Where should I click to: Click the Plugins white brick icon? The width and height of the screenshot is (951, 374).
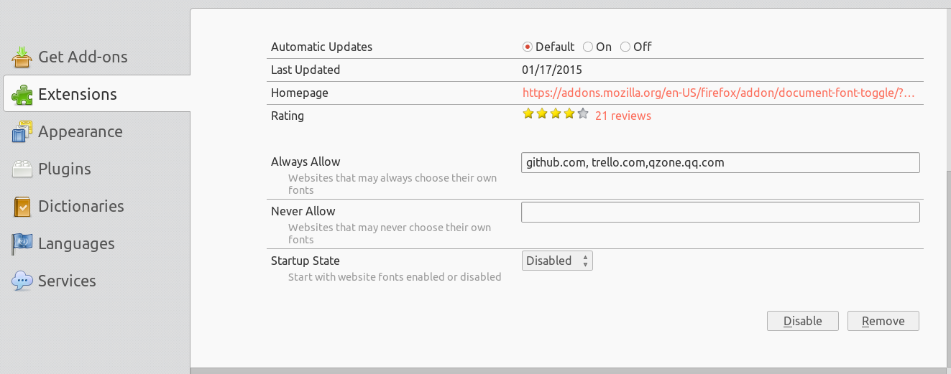tap(22, 169)
